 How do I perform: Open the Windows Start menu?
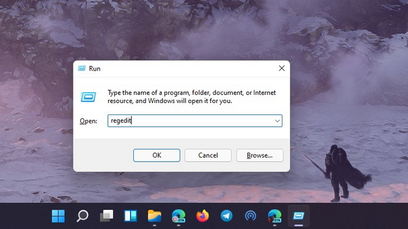pyautogui.click(x=58, y=216)
